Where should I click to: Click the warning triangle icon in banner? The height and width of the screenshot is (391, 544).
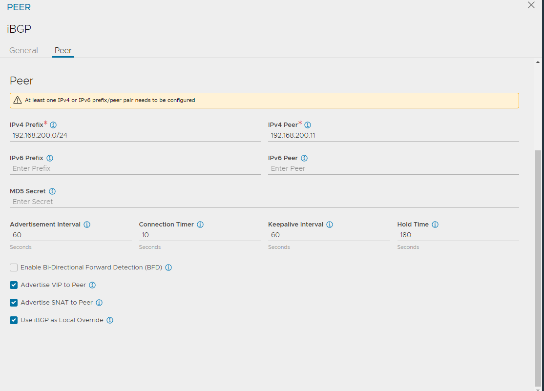tap(18, 100)
